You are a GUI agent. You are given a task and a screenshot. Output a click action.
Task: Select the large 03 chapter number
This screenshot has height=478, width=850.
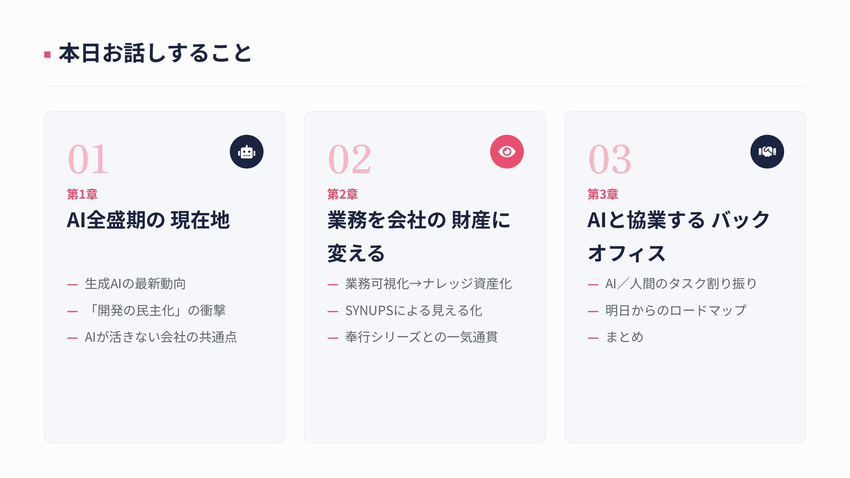point(610,159)
